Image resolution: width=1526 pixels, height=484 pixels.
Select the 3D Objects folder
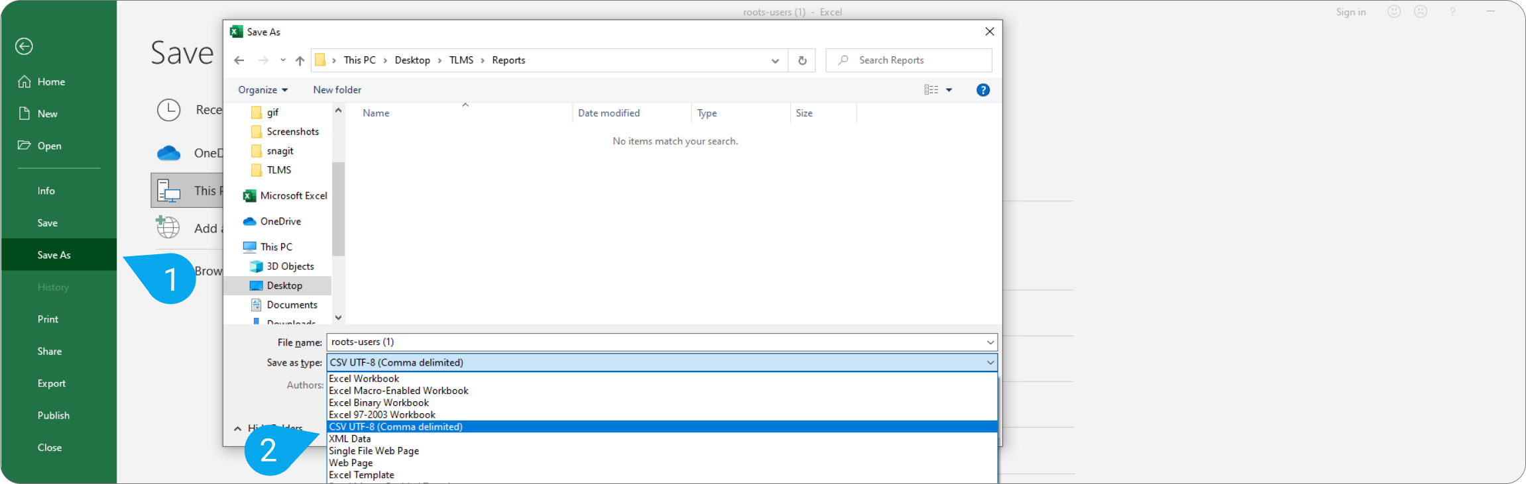coord(290,266)
